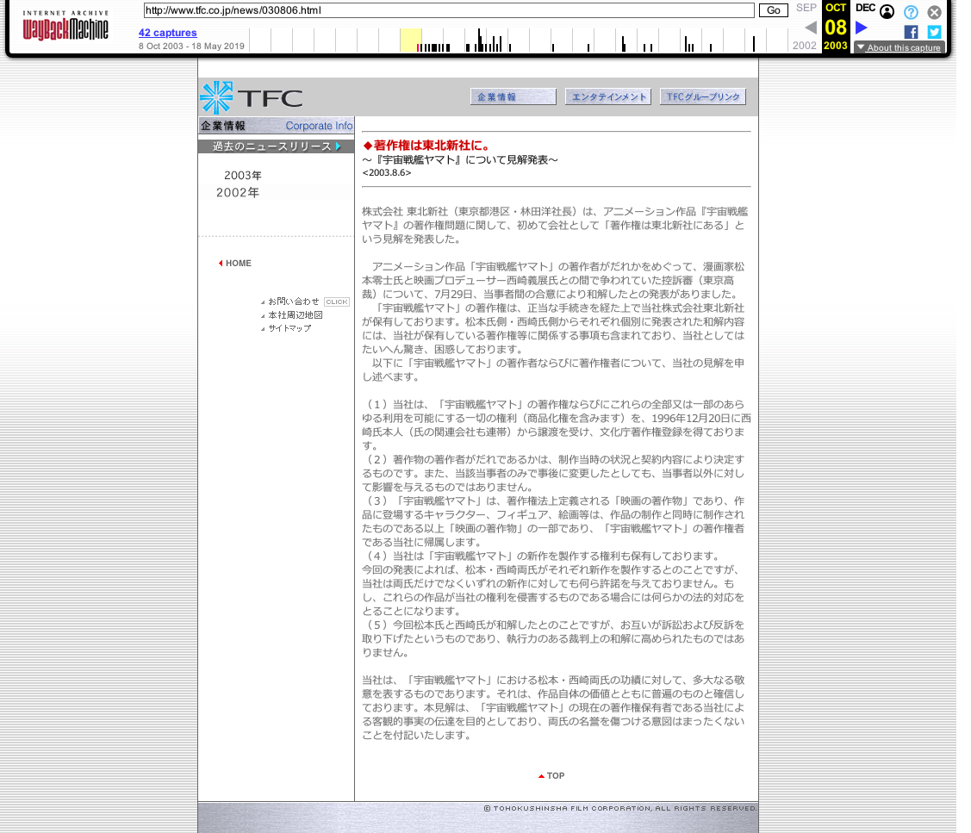971x833 pixels.
Task: Share capture on Twitter
Action: pos(935,32)
